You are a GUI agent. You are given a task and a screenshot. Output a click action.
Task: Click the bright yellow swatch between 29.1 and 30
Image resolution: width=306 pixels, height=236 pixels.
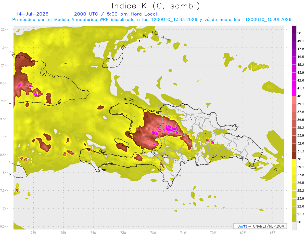pyautogui.click(x=294, y=163)
